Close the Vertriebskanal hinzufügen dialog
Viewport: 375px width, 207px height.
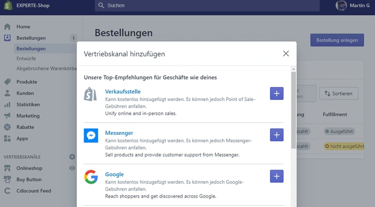click(286, 53)
